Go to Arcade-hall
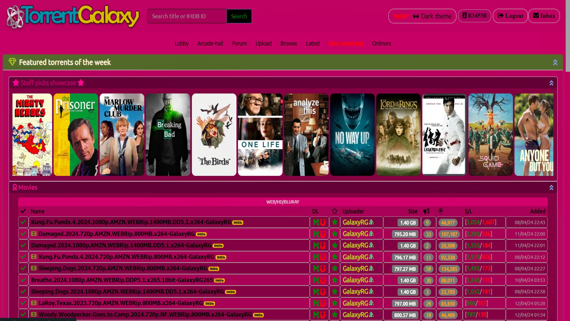 pos(210,43)
